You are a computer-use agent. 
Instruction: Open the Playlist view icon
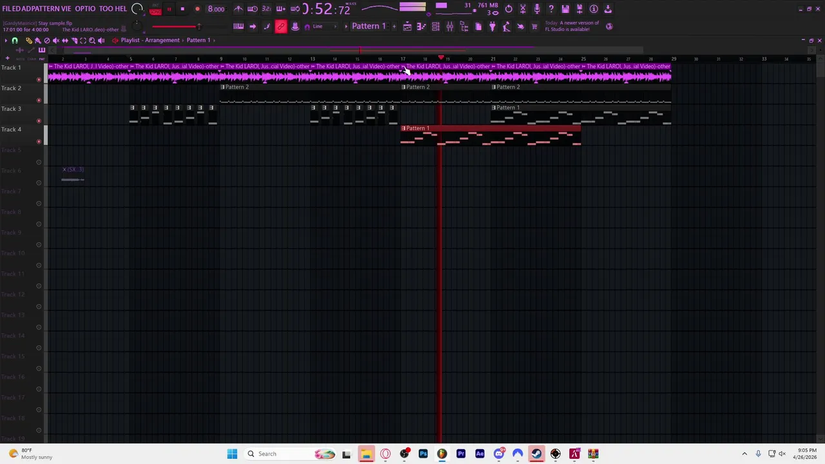pos(407,26)
